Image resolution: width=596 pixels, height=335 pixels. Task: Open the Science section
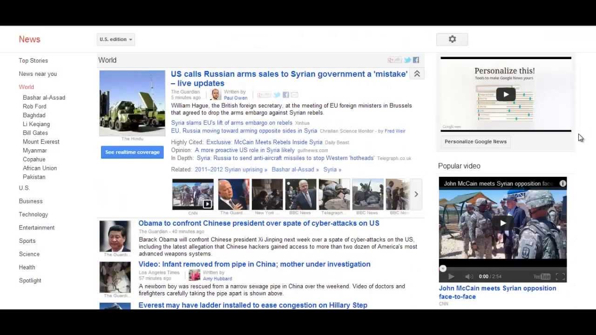[x=29, y=254]
